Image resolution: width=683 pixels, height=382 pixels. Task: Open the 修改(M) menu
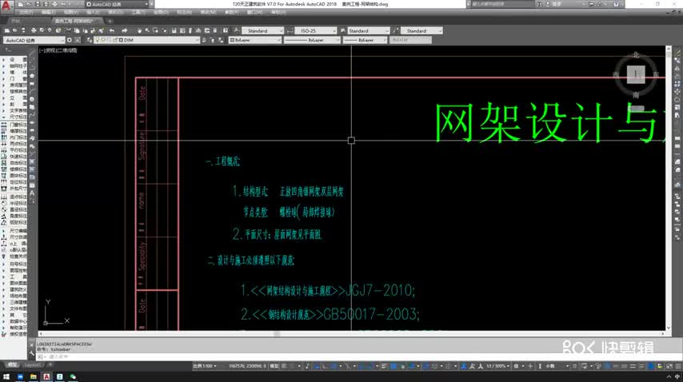click(x=208, y=12)
